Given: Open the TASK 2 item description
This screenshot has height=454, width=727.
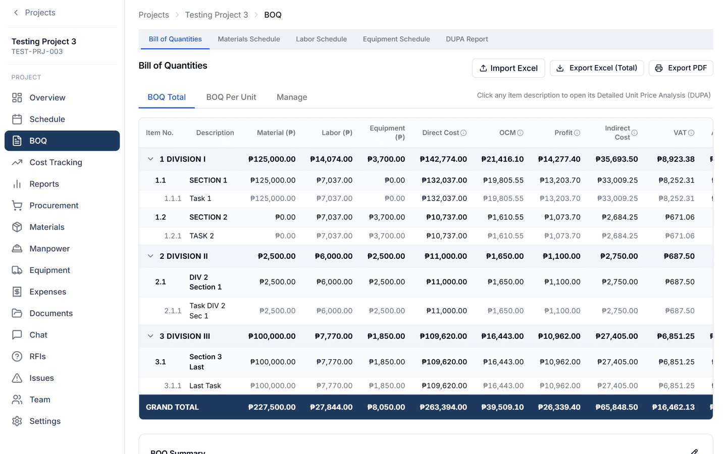Looking at the screenshot, I should point(201,236).
